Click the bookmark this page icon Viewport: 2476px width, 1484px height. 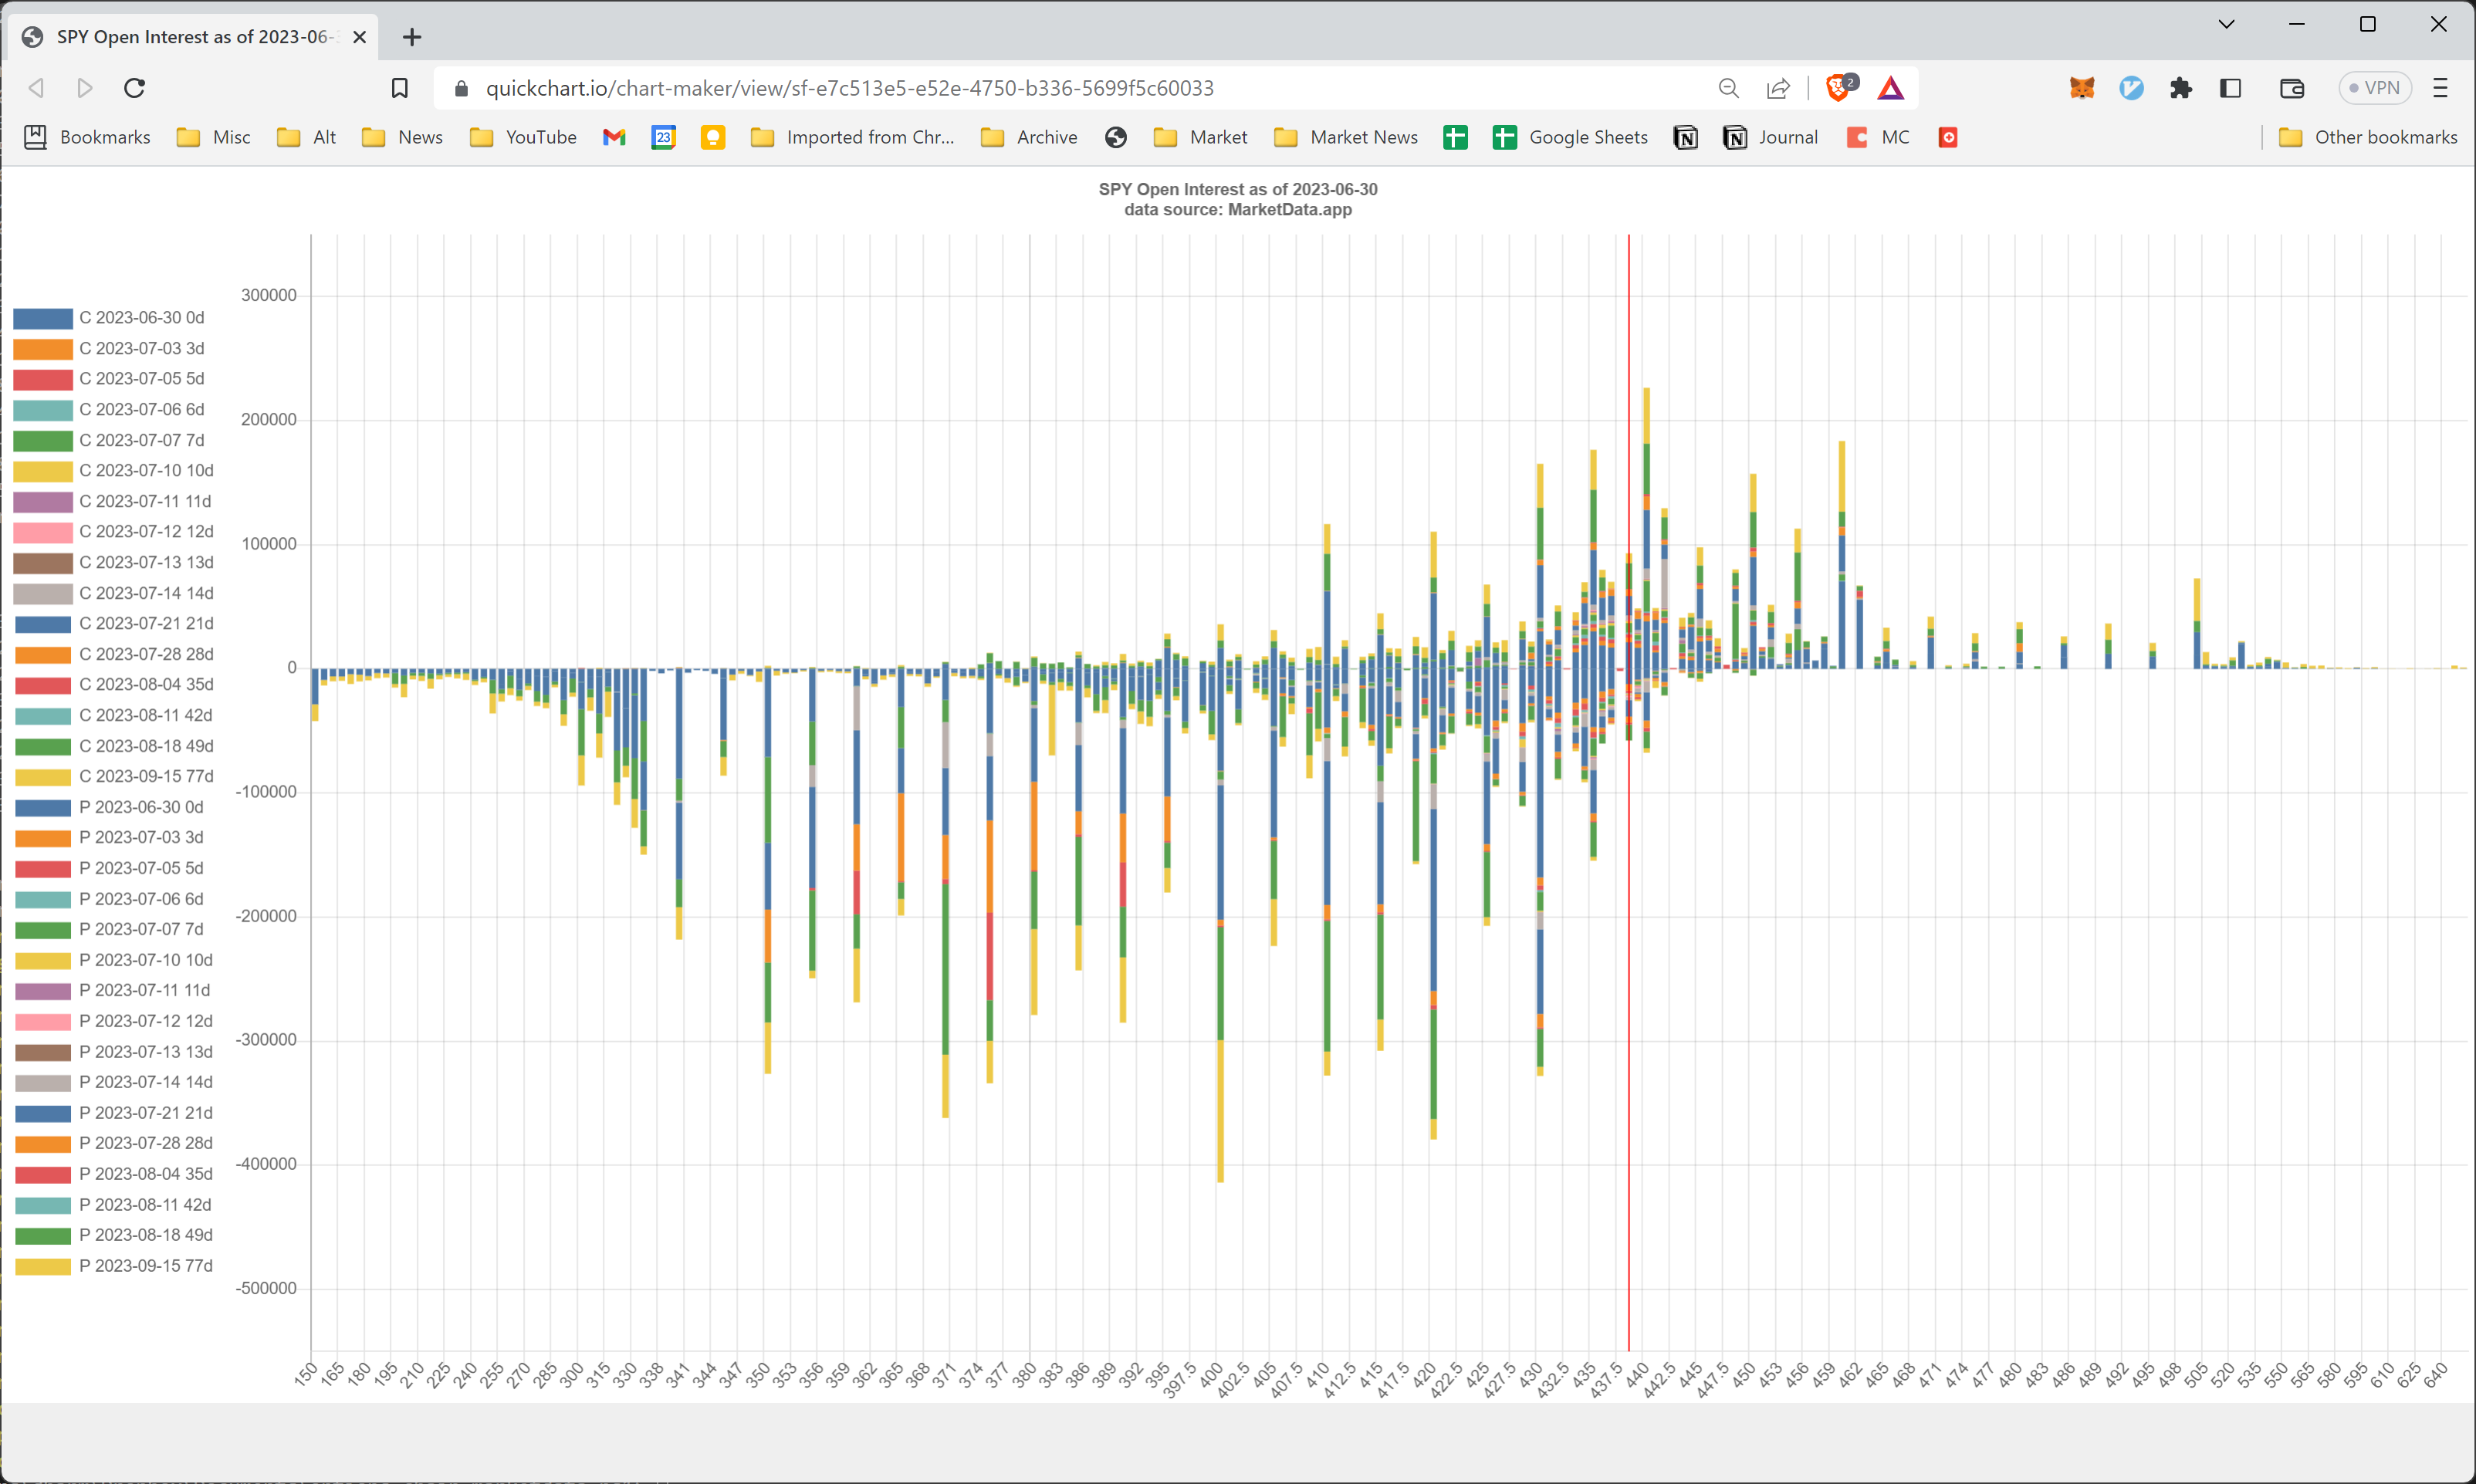pos(400,88)
